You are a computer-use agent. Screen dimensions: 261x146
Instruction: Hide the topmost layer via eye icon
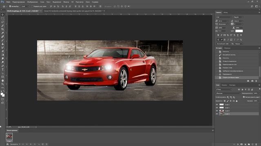217,105
